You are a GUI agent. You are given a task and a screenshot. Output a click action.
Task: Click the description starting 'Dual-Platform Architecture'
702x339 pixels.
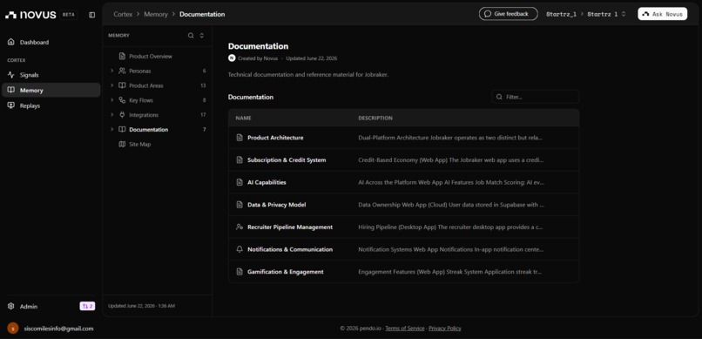pyautogui.click(x=451, y=138)
